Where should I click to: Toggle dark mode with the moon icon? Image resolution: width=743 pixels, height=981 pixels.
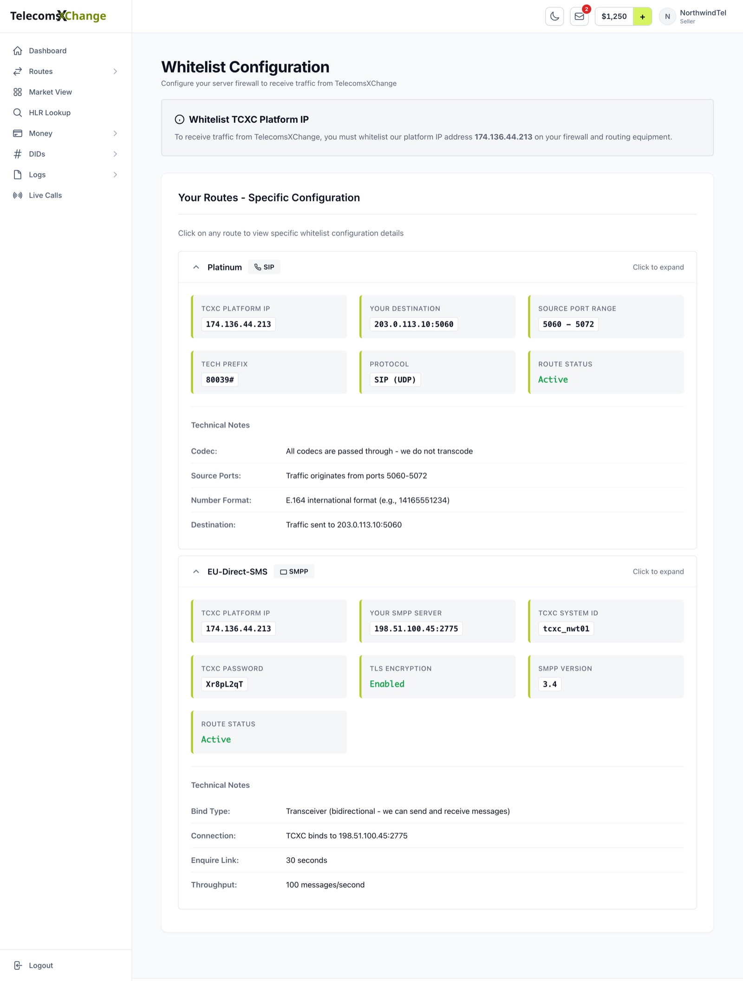tap(554, 16)
